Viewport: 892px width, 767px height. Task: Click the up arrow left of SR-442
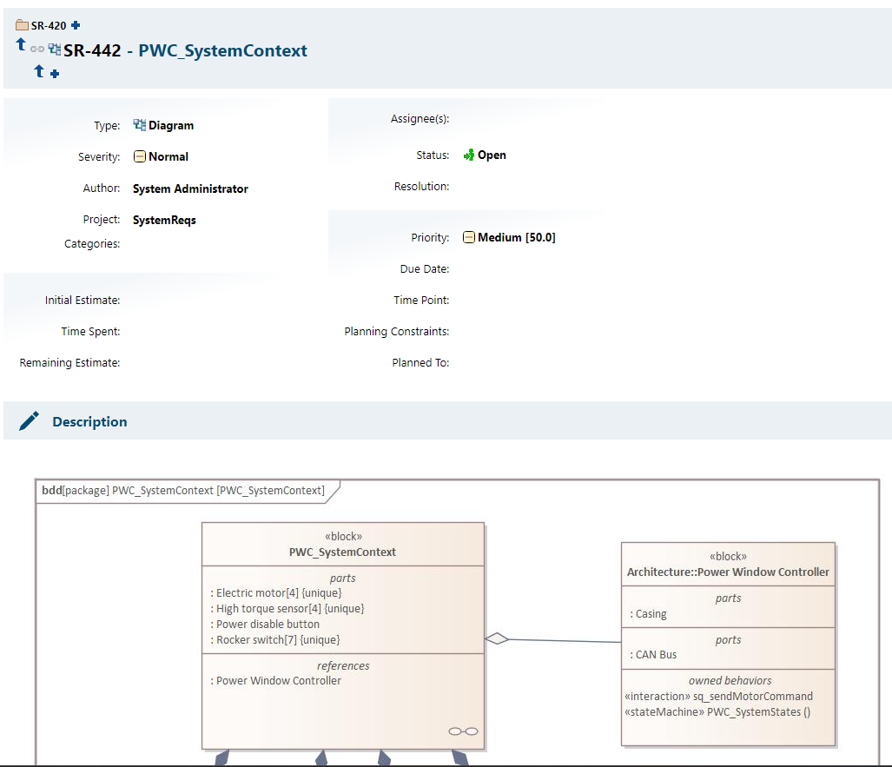[21, 44]
